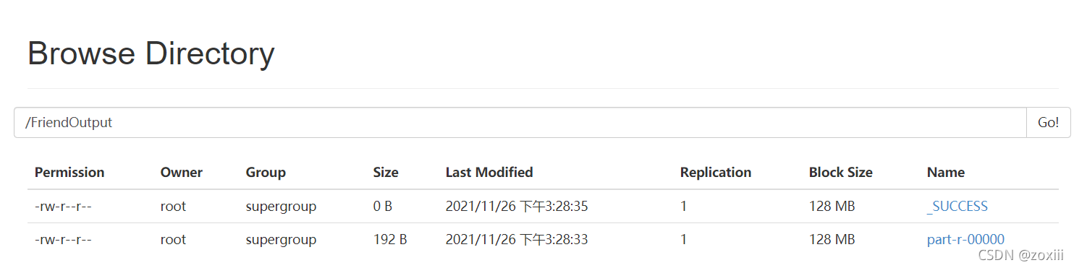The image size is (1074, 268).
Task: Click the part-r-00000 row's modified date
Action: point(517,240)
